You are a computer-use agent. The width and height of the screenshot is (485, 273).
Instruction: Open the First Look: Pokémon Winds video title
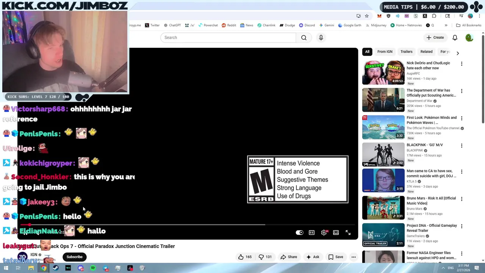(x=431, y=120)
